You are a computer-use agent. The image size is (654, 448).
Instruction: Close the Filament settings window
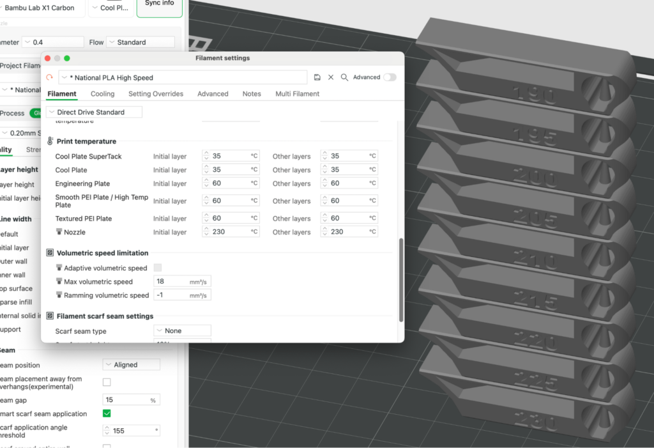(x=47, y=58)
